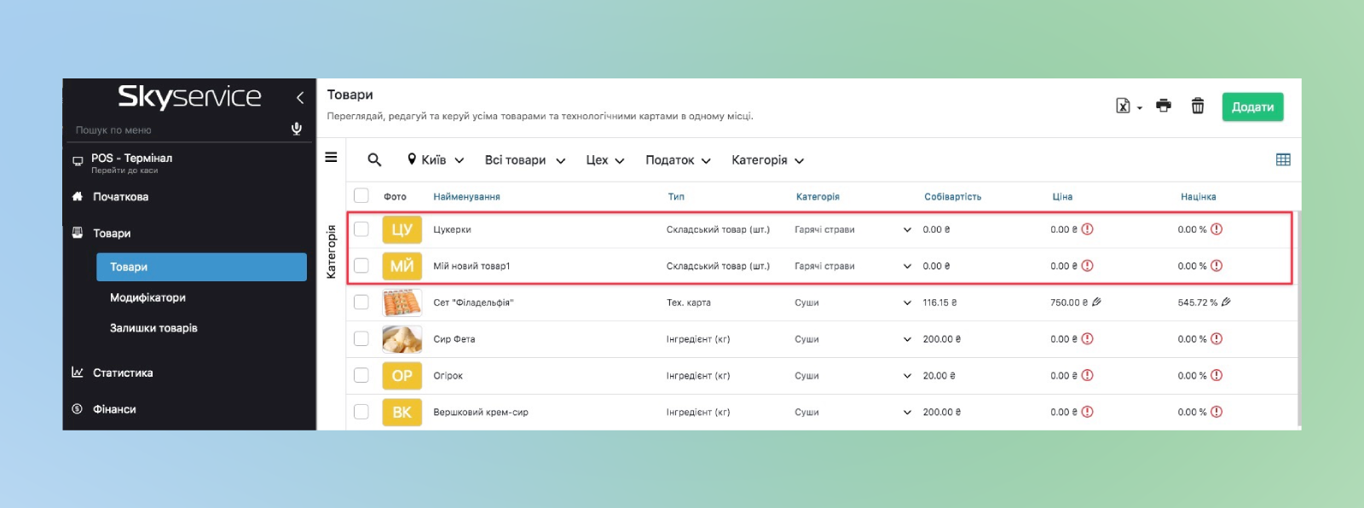Toggle the select-all checkbox in header
Screen dimensions: 1364x508
click(361, 196)
